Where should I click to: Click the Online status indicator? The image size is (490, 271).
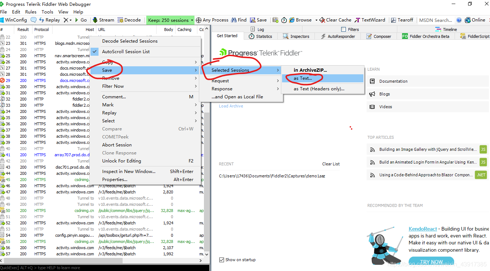pyautogui.click(x=475, y=20)
